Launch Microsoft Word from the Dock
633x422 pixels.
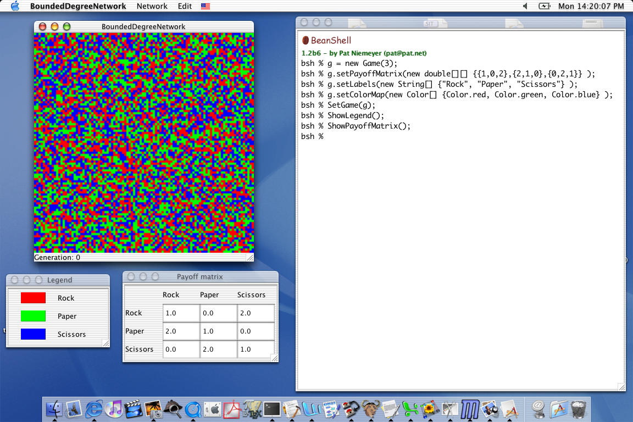click(312, 409)
